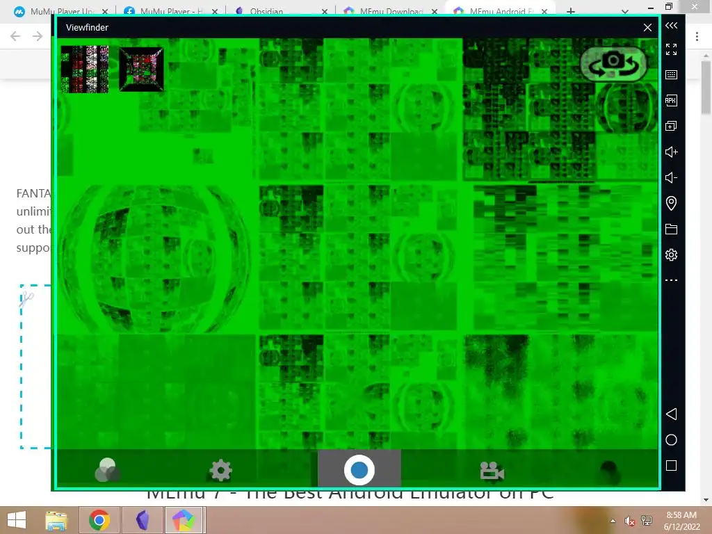Viewport: 712px width, 534px height.
Task: Show more sidebar tools via three dots
Action: pos(671,280)
